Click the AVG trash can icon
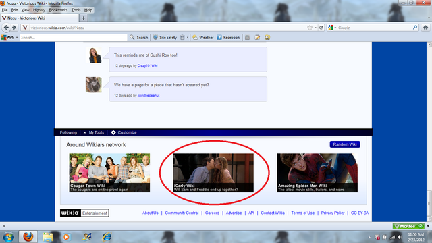 (x=182, y=38)
